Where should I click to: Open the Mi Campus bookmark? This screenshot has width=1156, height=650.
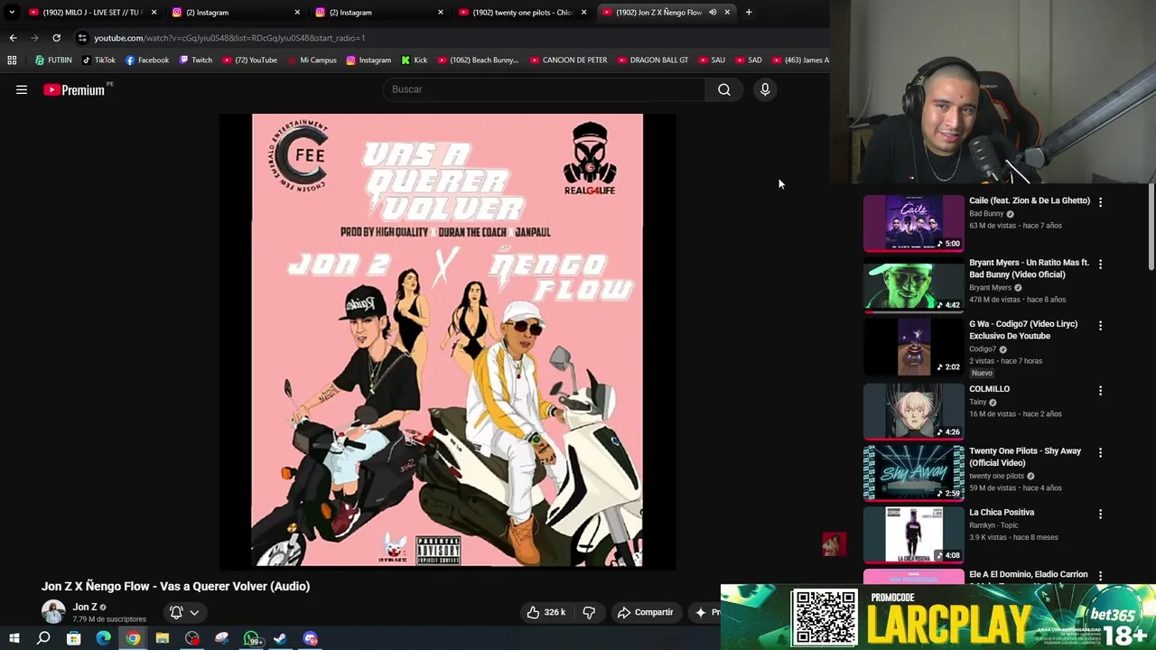coord(312,60)
